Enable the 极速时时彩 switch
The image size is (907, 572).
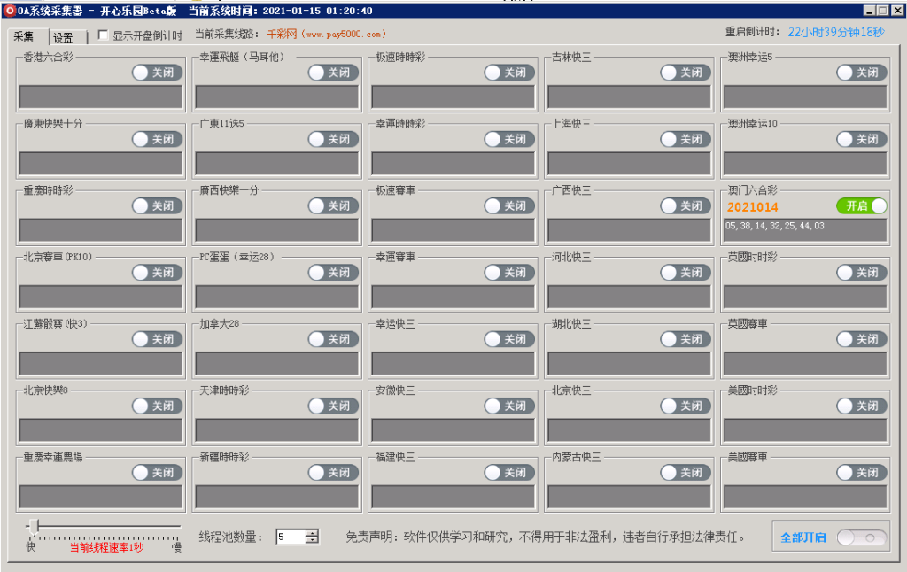pyautogui.click(x=508, y=73)
